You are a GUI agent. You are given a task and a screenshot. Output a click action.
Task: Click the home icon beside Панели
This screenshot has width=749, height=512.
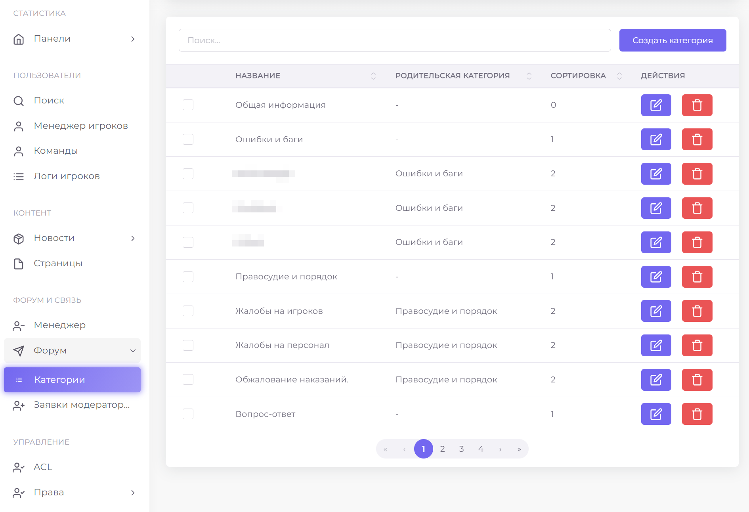point(19,39)
